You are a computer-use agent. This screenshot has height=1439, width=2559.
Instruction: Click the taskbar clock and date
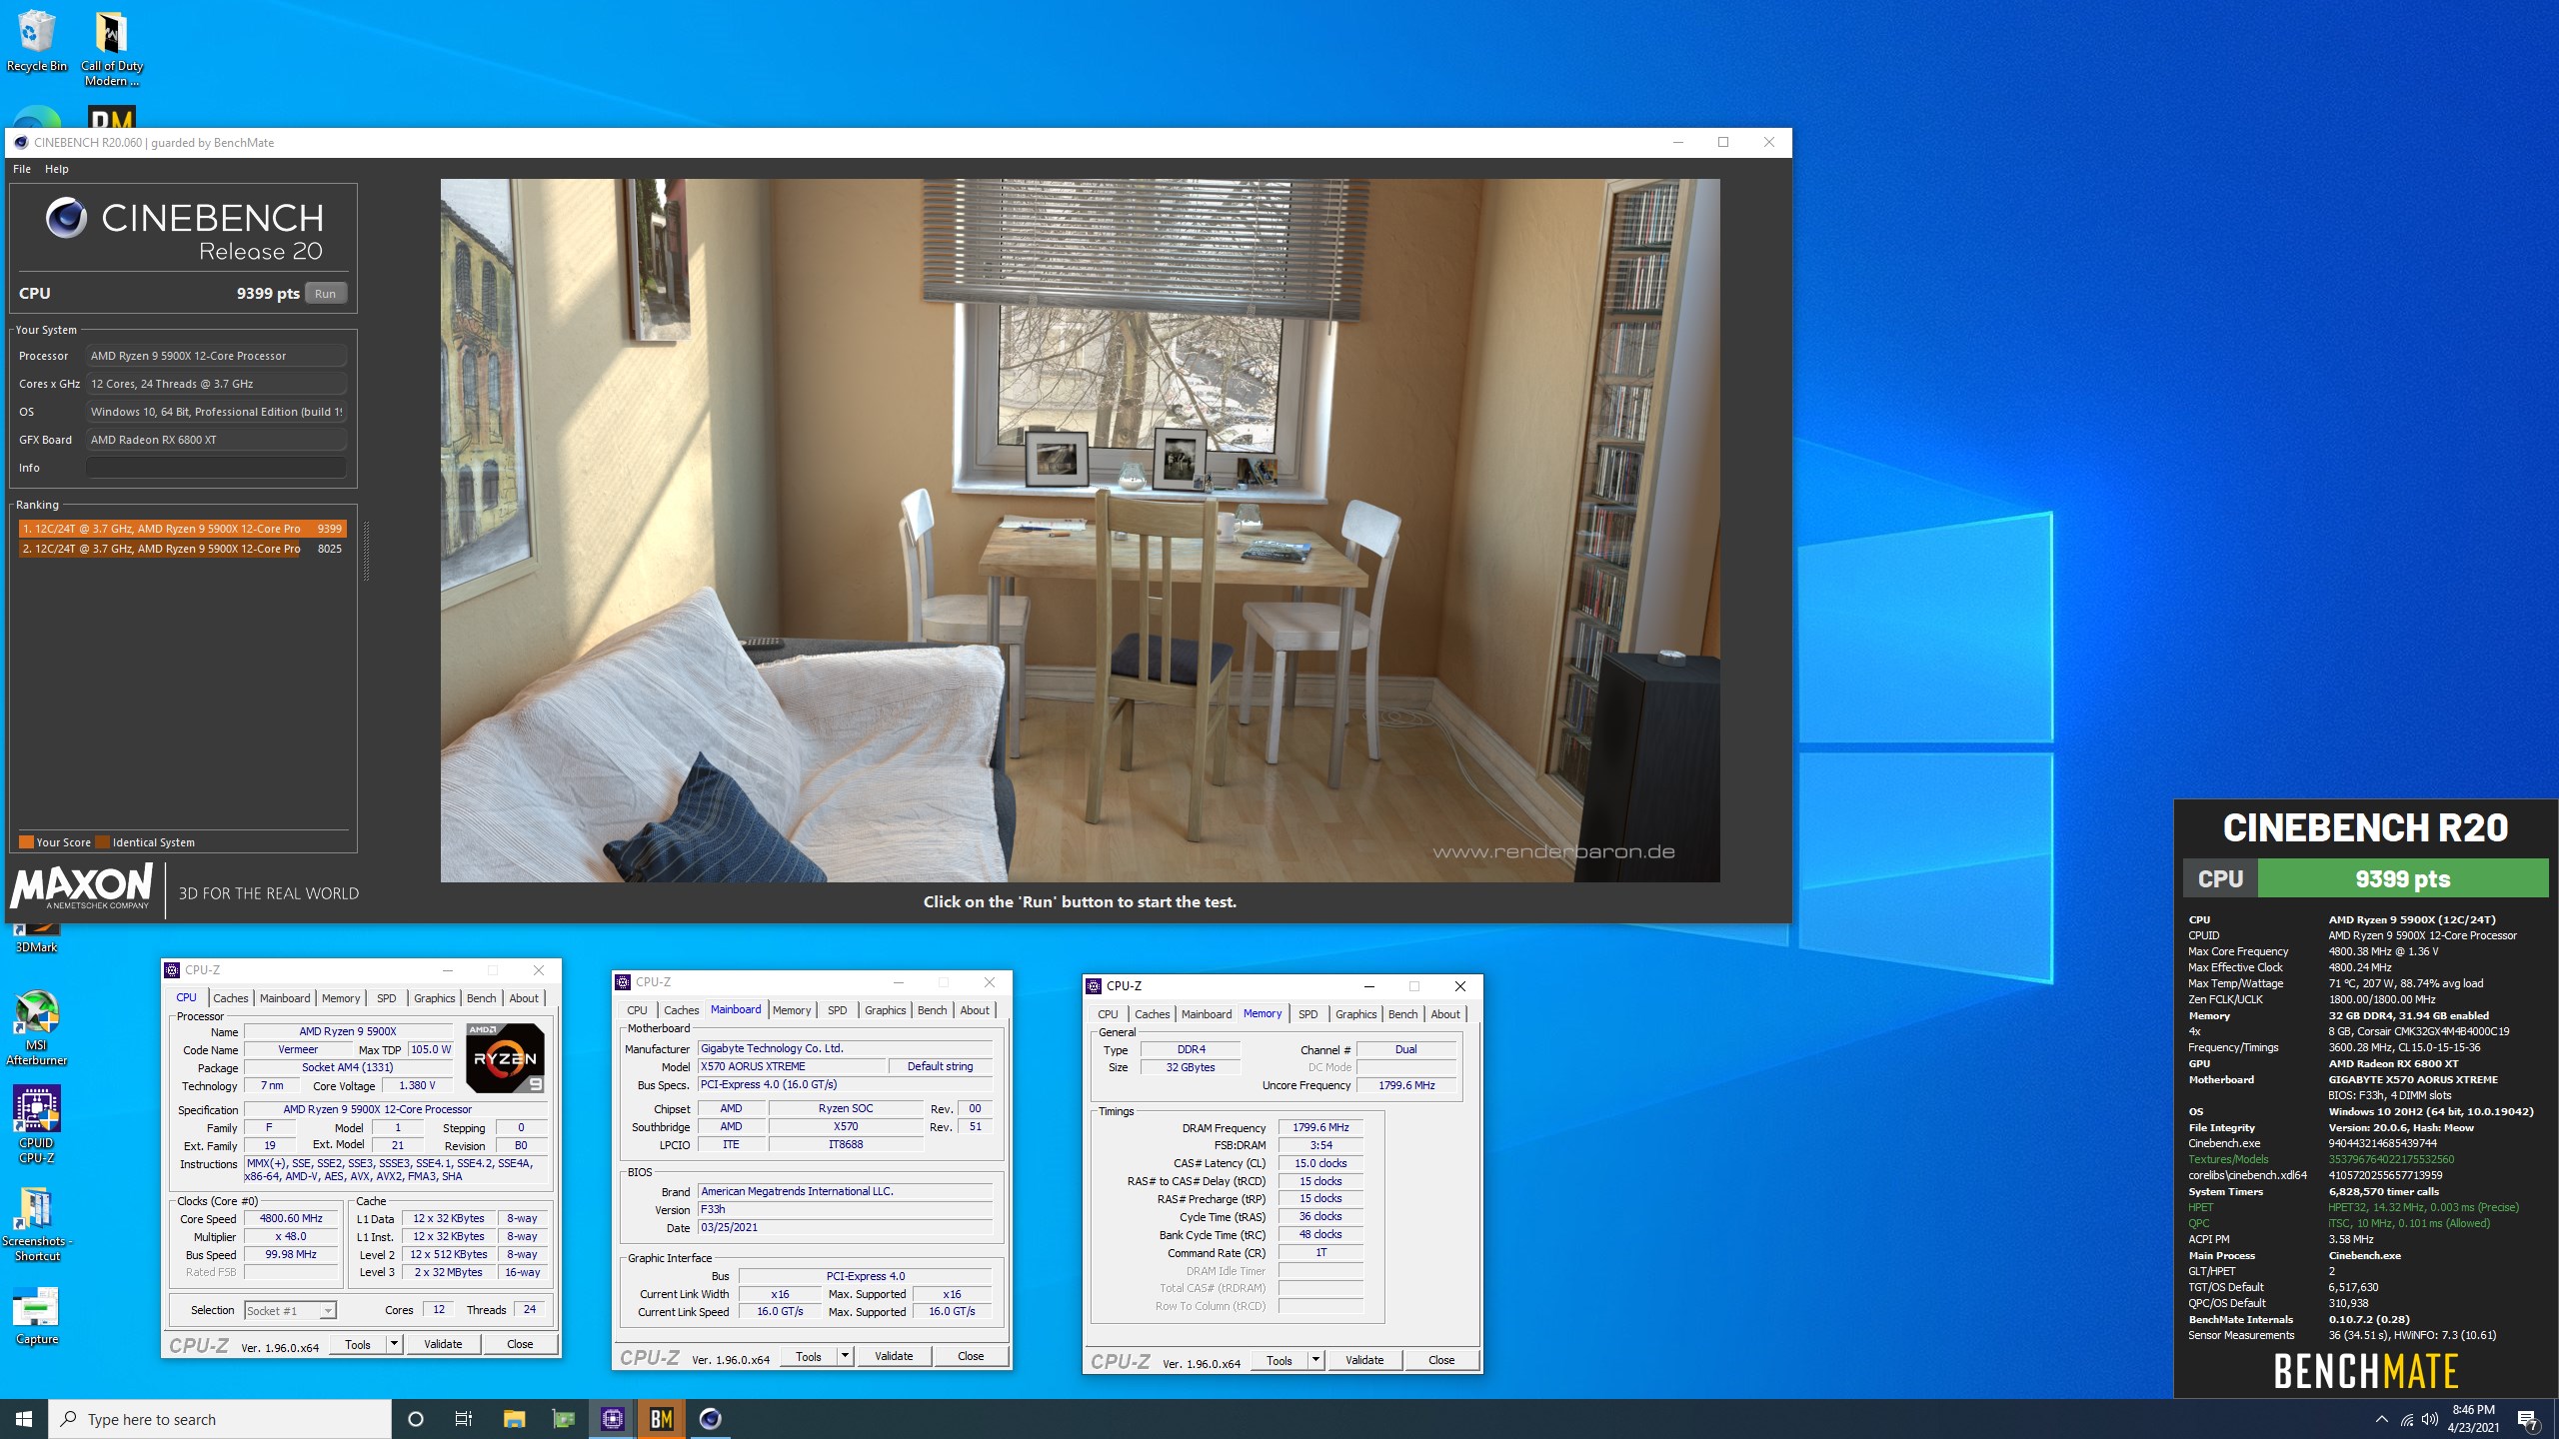(x=2473, y=1419)
